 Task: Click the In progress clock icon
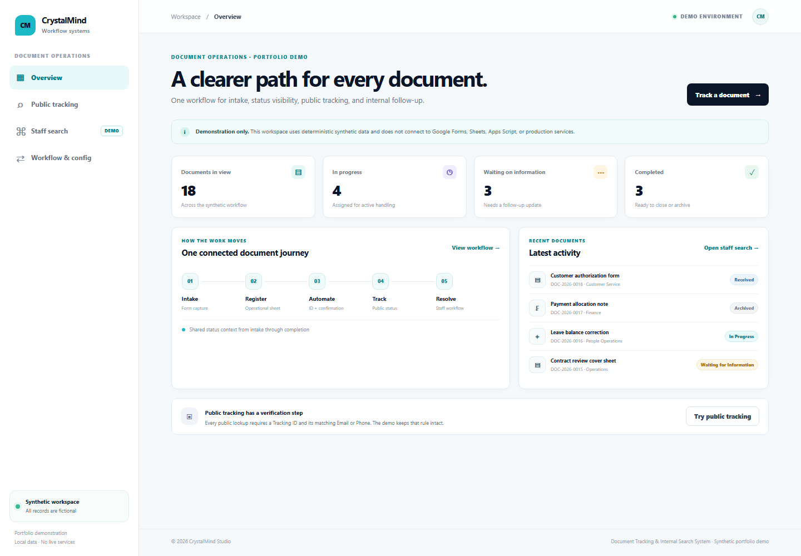pyautogui.click(x=449, y=172)
